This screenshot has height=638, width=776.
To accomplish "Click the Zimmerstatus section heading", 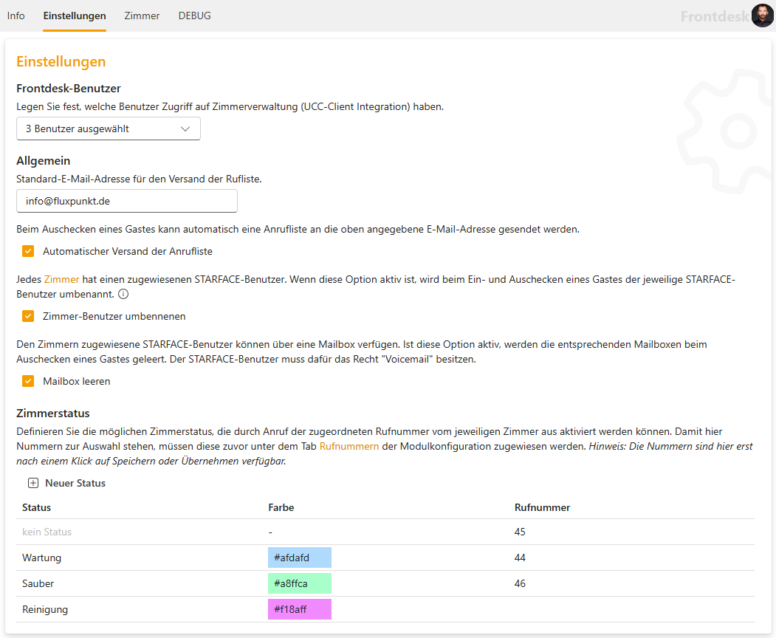I will 53,414.
